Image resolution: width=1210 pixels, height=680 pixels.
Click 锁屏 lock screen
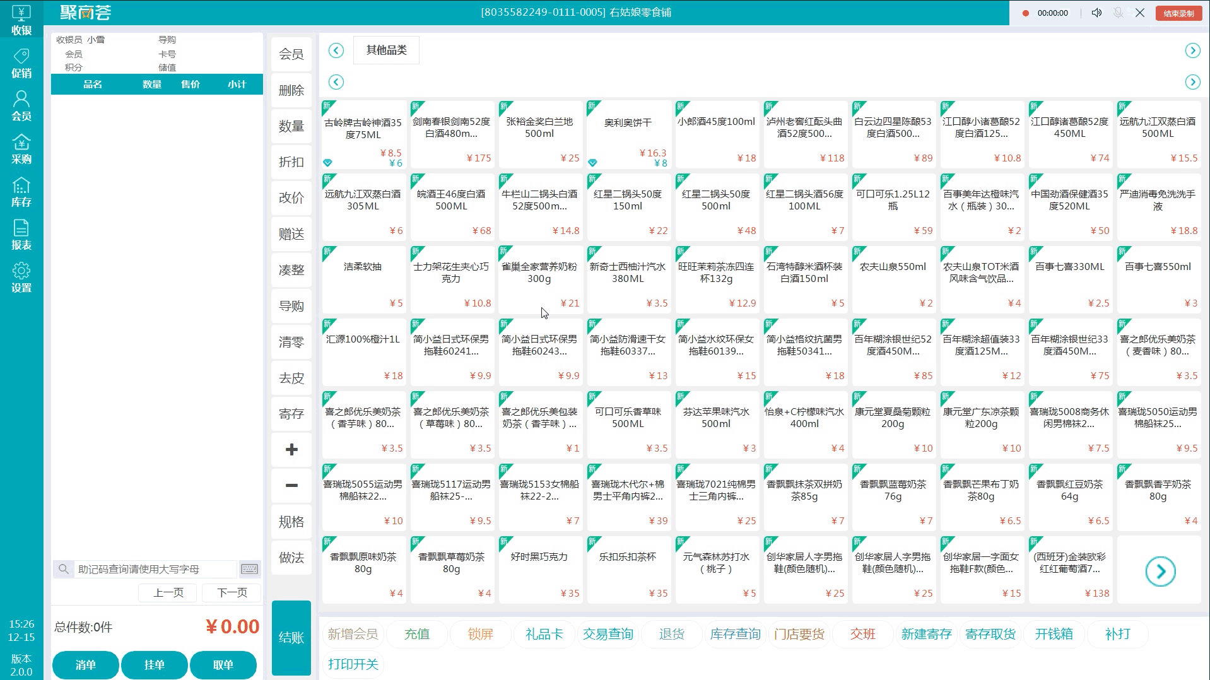click(481, 634)
